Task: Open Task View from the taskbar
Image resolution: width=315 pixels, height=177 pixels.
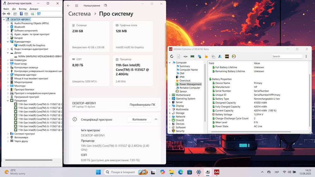Action: [x=153, y=172]
